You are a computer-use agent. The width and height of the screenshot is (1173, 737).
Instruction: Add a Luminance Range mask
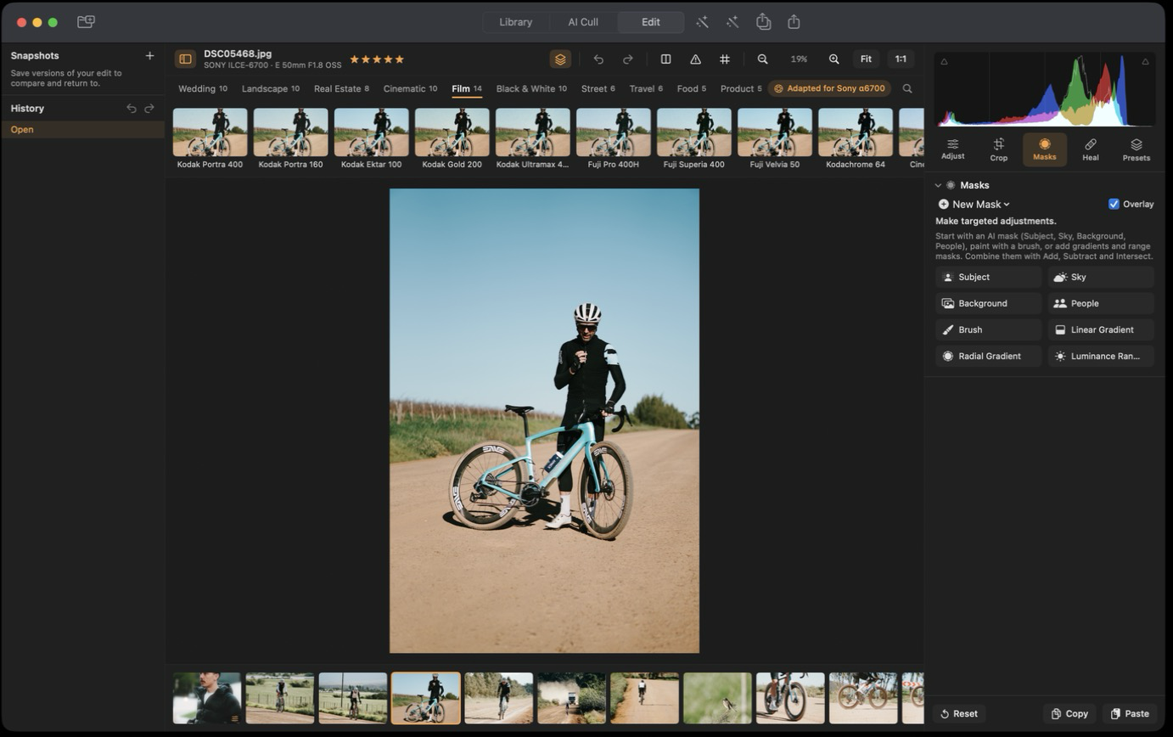[1102, 356]
